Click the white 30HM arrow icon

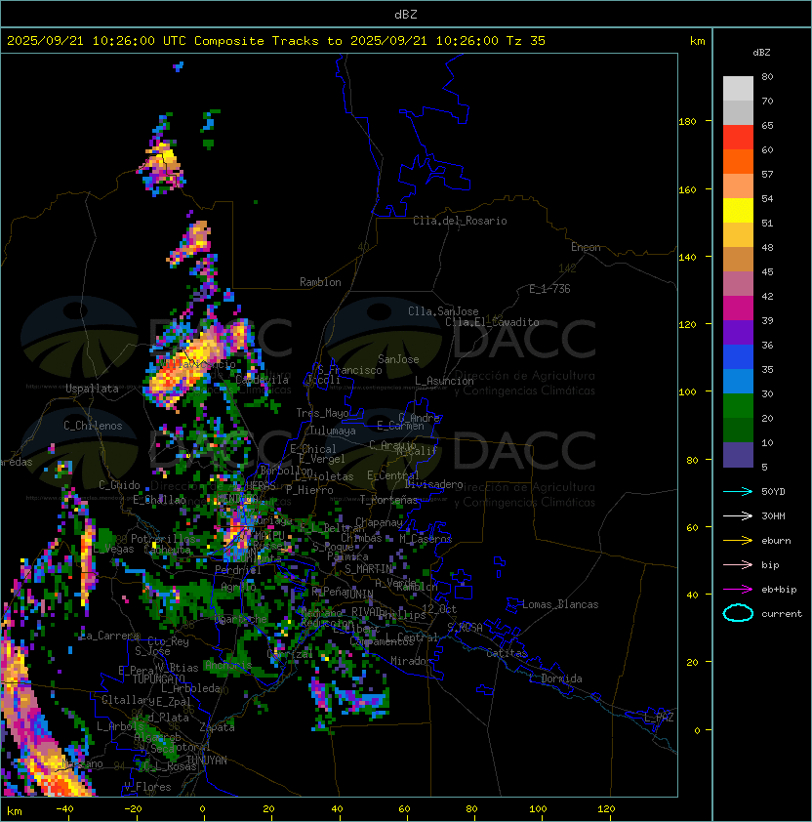tap(738, 515)
